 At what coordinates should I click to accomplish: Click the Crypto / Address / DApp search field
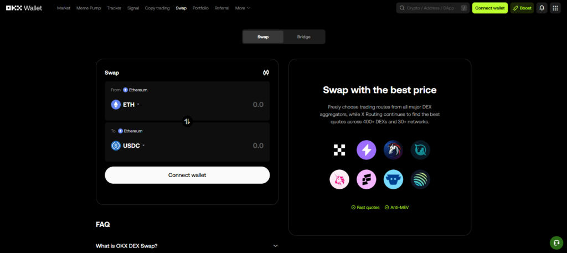point(432,8)
